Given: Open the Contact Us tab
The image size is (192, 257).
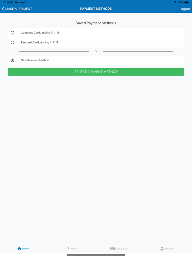Looking at the screenshot, I should tap(119, 248).
